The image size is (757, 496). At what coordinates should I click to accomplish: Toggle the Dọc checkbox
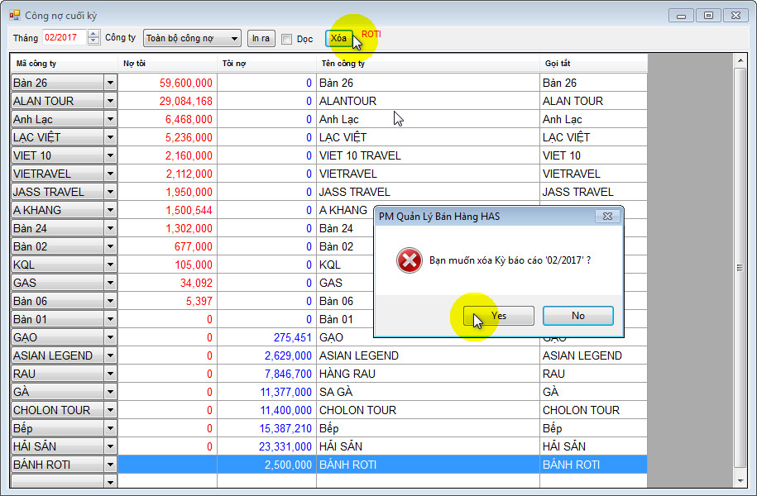287,39
